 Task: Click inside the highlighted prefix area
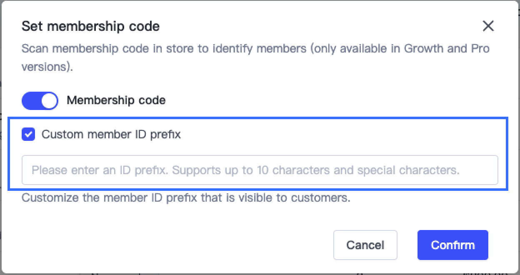pyautogui.click(x=260, y=170)
